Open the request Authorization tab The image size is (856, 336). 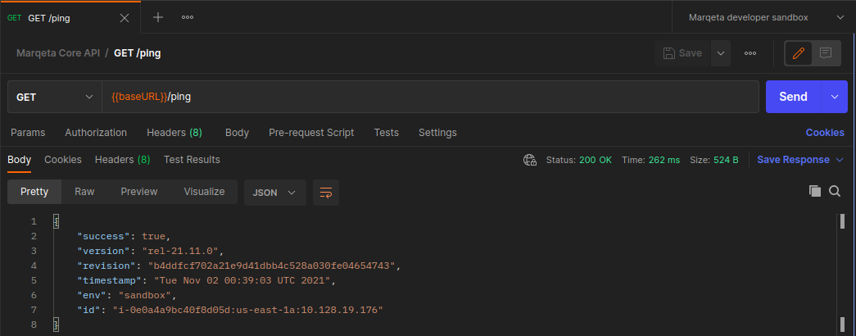pyautogui.click(x=96, y=133)
